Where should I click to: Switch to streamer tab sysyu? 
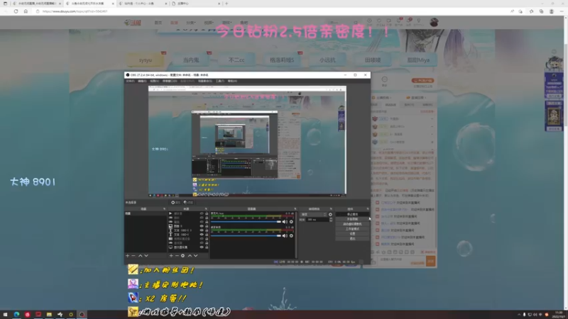click(146, 60)
